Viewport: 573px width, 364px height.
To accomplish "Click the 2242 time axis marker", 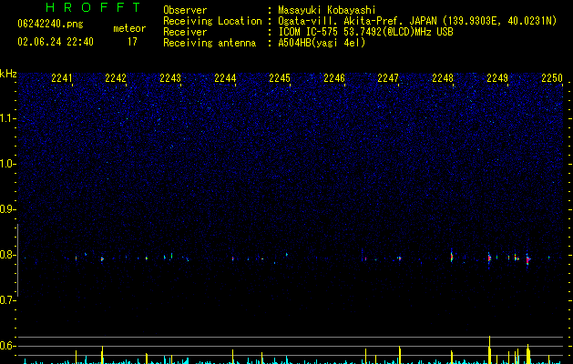I will tap(116, 78).
